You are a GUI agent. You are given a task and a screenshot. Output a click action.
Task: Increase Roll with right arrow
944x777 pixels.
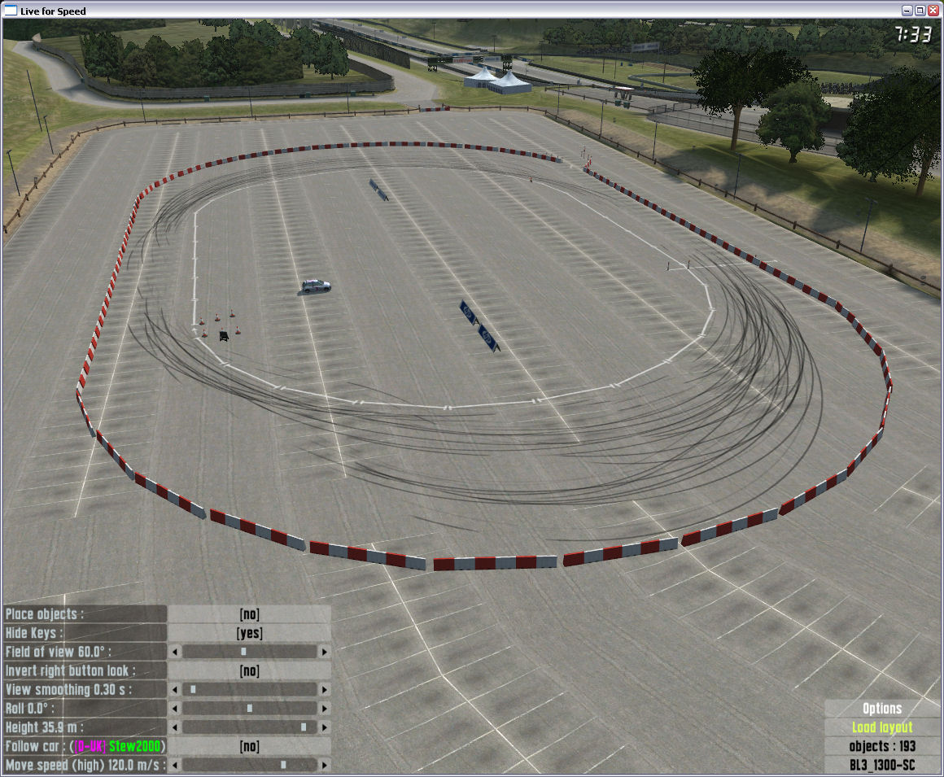pos(325,709)
